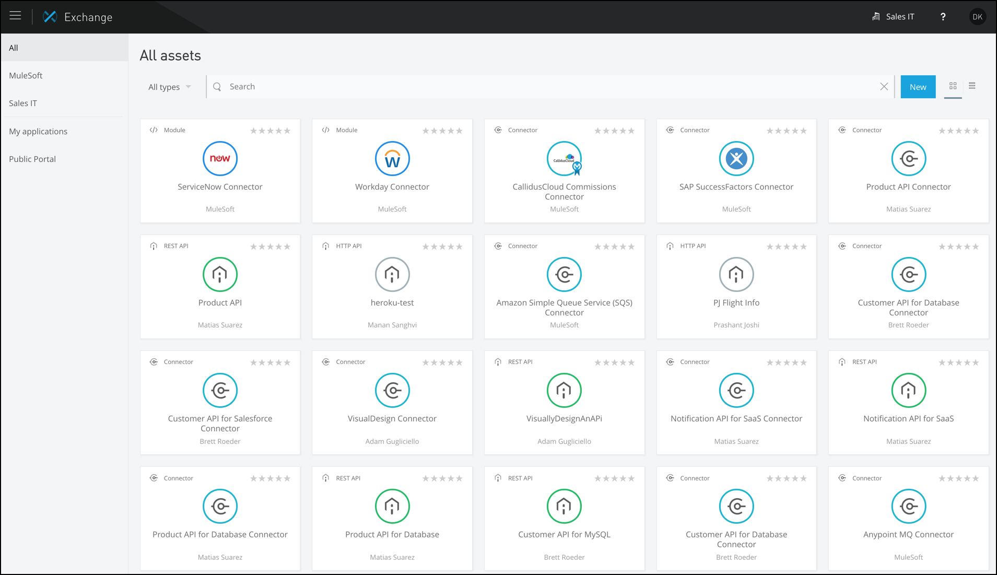
Task: Select MuleSoft in the sidebar
Action: point(64,75)
